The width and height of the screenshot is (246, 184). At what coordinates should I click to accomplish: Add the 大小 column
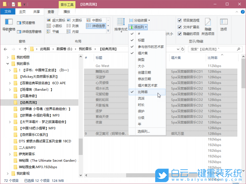[x=147, y=66]
